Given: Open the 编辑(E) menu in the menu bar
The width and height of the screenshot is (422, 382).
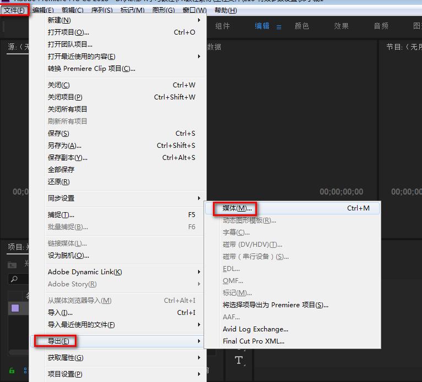Looking at the screenshot, I should pos(43,10).
